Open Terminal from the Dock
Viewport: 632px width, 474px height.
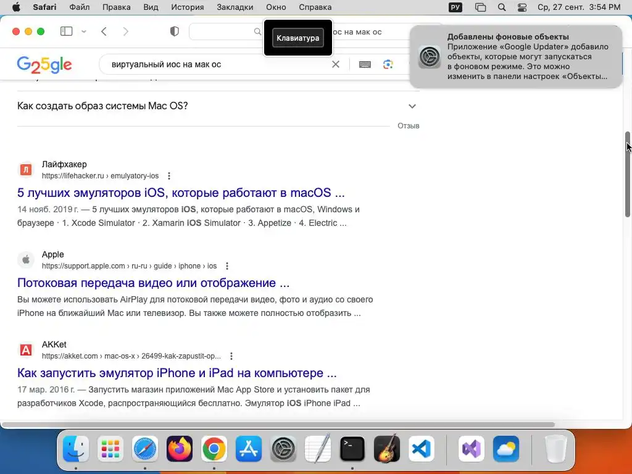(352, 449)
